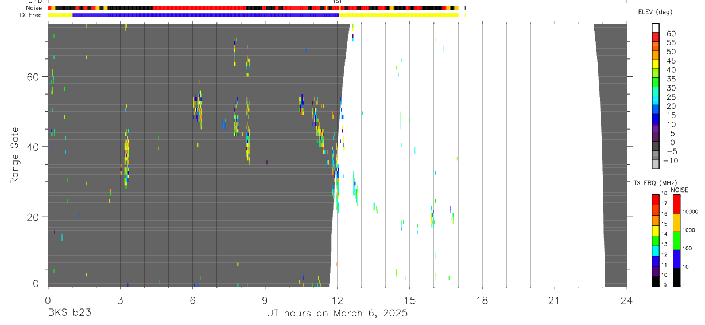
Task: Click the yellow segment of the TX Freq bar after hour 12
Action: [x=398, y=15]
